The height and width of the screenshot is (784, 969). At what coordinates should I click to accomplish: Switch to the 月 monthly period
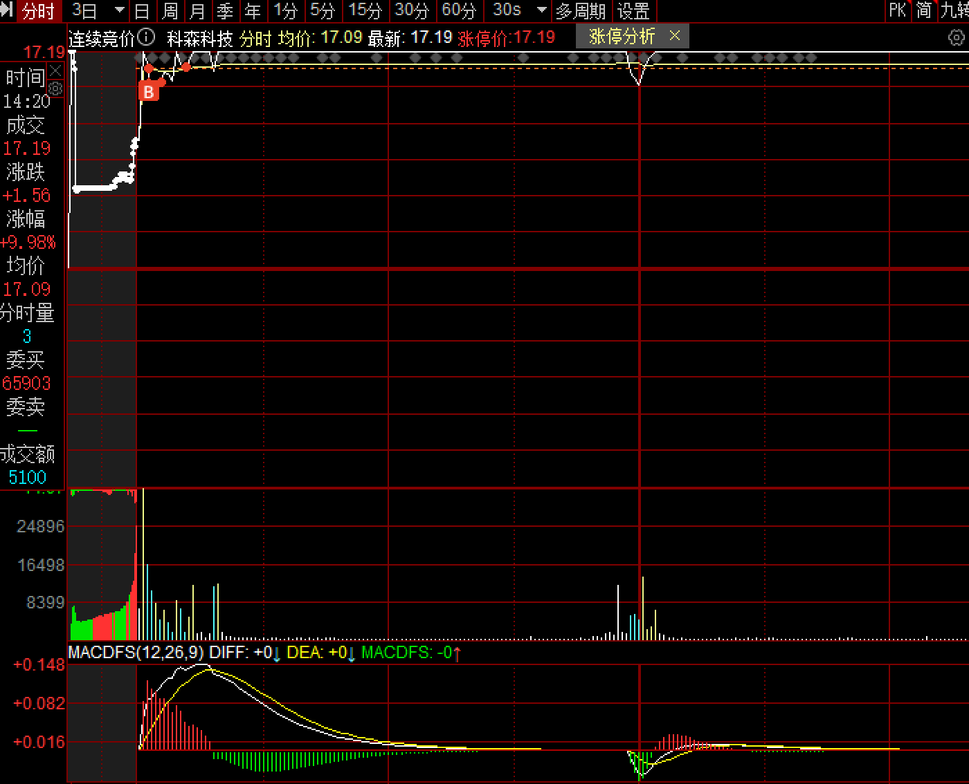coord(197,11)
